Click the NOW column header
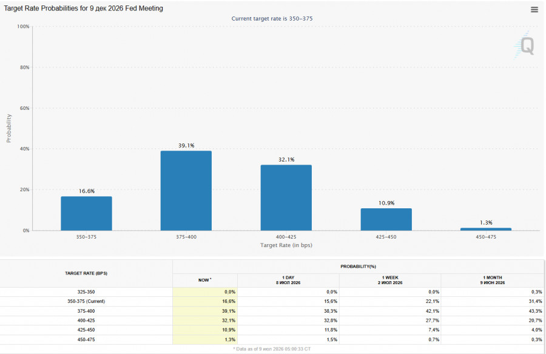 click(205, 280)
